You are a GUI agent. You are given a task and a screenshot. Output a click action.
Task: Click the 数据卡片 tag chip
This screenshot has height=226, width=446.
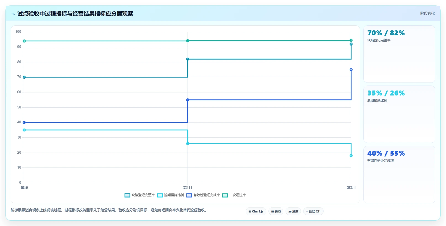click(x=313, y=211)
